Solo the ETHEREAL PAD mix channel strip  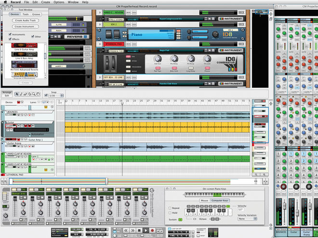134,44
